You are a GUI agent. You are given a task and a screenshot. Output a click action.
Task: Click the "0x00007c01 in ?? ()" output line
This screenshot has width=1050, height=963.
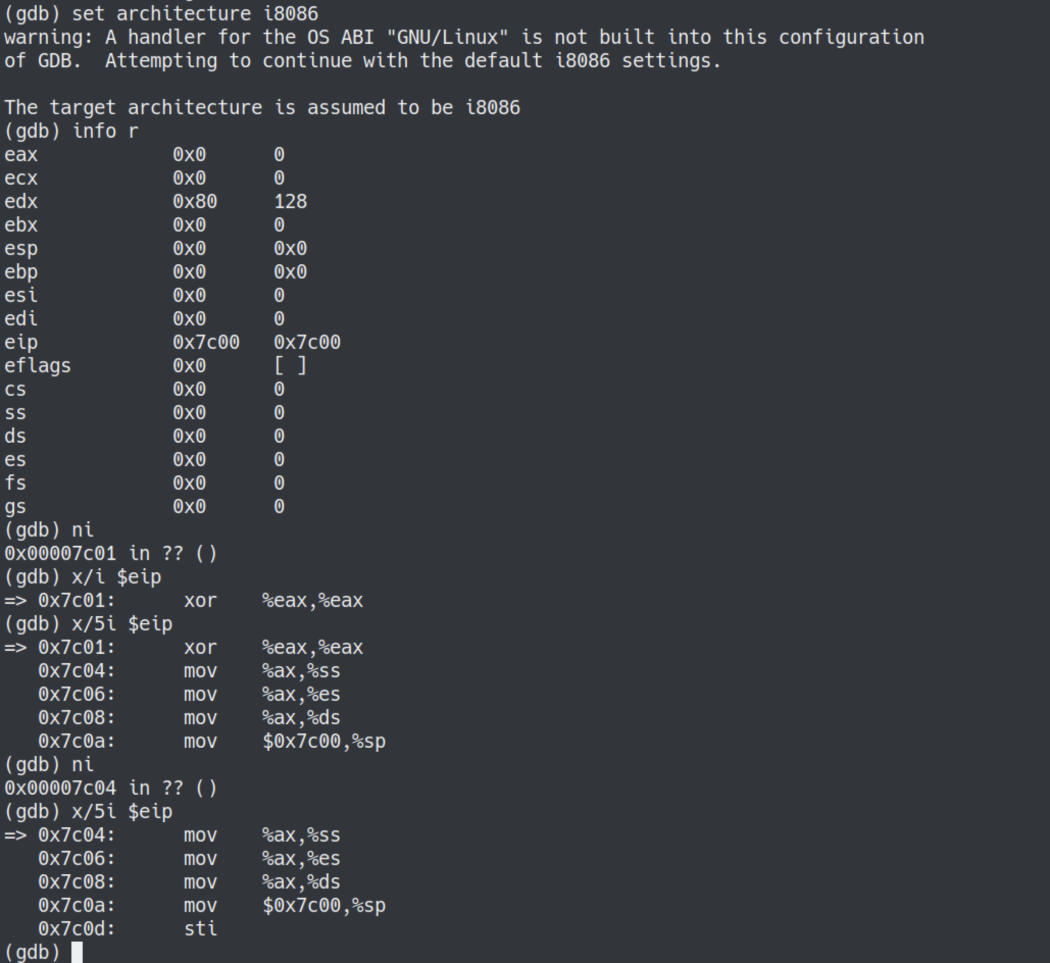(111, 553)
